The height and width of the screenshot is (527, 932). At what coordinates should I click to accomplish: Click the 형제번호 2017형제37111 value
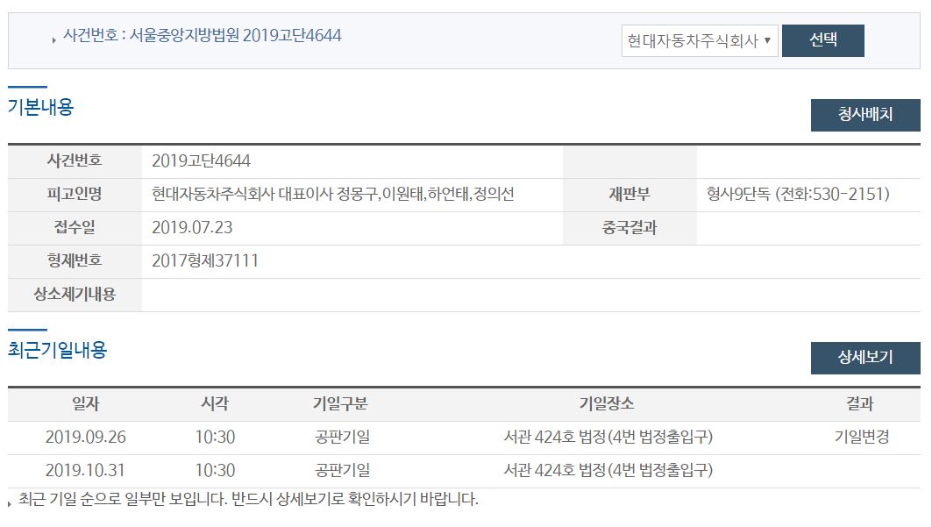pos(205,260)
